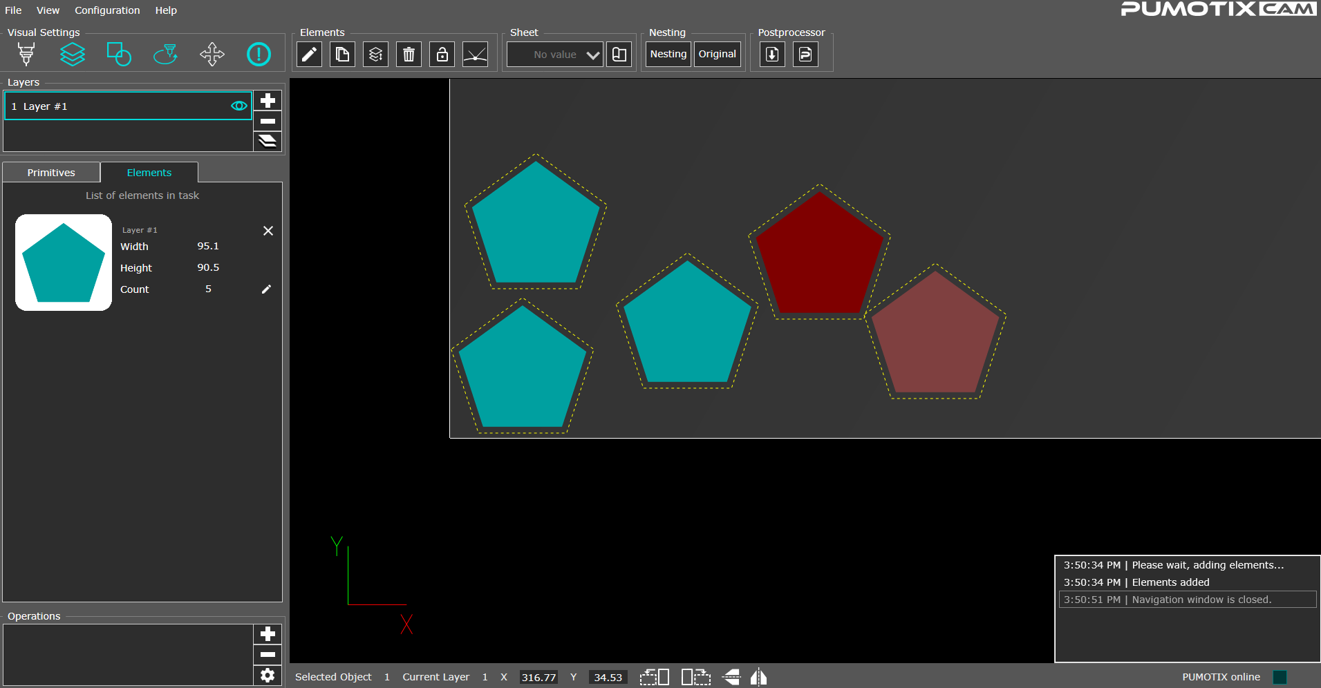This screenshot has width=1321, height=688.
Task: Add an operation with plus button
Action: click(x=268, y=634)
